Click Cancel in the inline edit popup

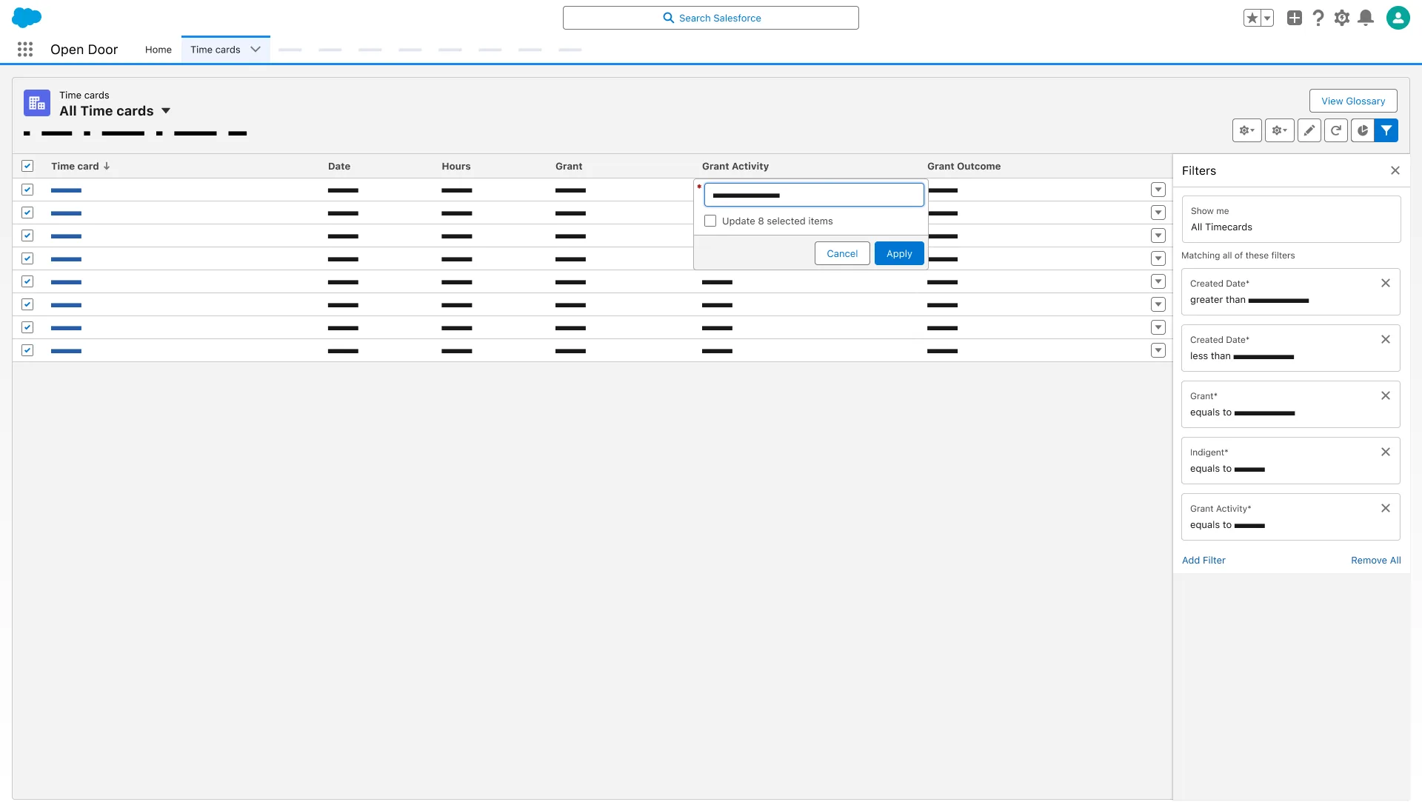tap(842, 253)
